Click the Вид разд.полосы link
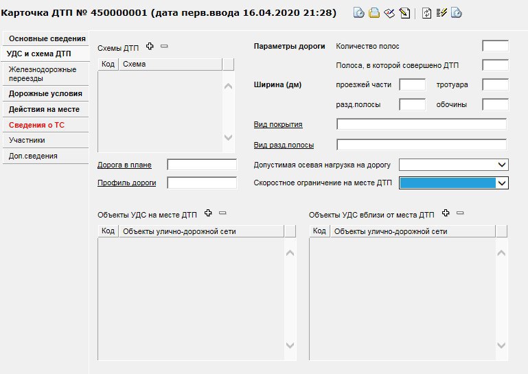This screenshot has width=528, height=374. coord(284,145)
